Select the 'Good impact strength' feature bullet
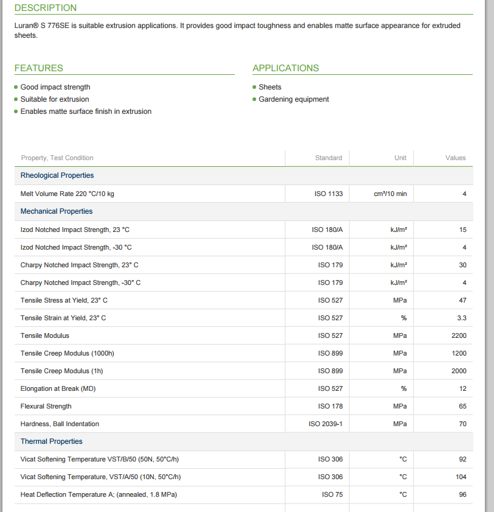The image size is (494, 512). pos(55,87)
